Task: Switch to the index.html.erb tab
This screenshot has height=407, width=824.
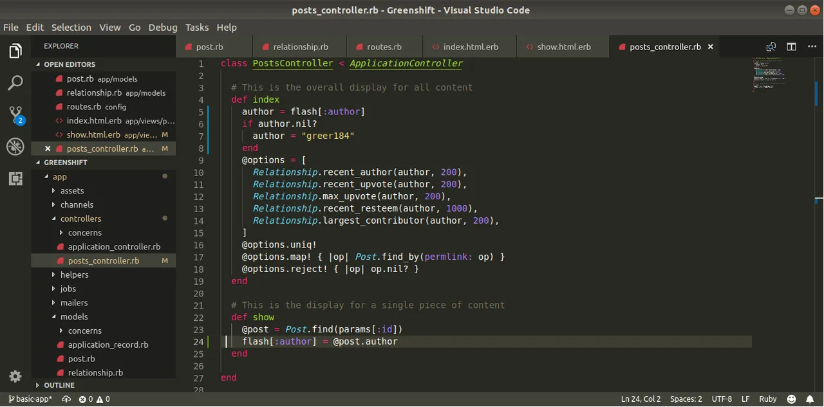Action: coord(470,47)
